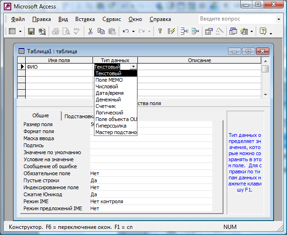Select Мастер подстановок entry
The height and width of the screenshot is (235, 287).
point(115,132)
